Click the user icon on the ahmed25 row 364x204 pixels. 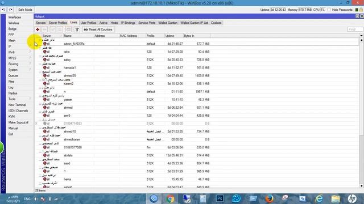coord(45,75)
